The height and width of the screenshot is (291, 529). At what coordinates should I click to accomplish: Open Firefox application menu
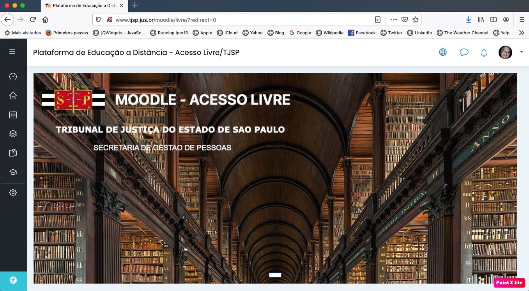point(522,20)
